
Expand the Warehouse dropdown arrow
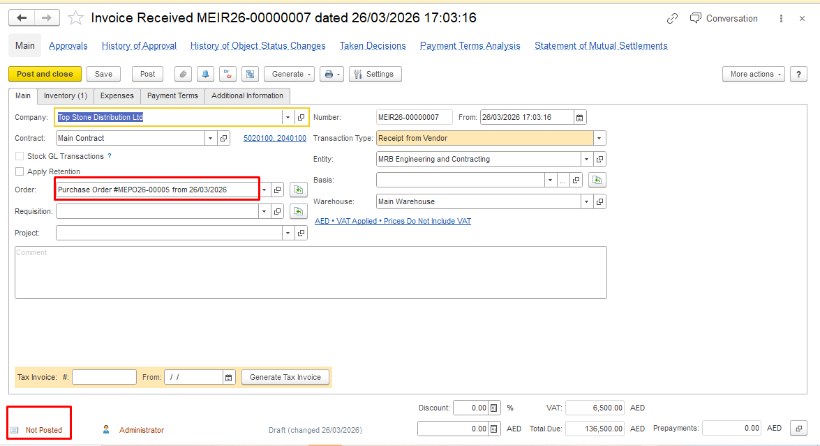point(586,201)
